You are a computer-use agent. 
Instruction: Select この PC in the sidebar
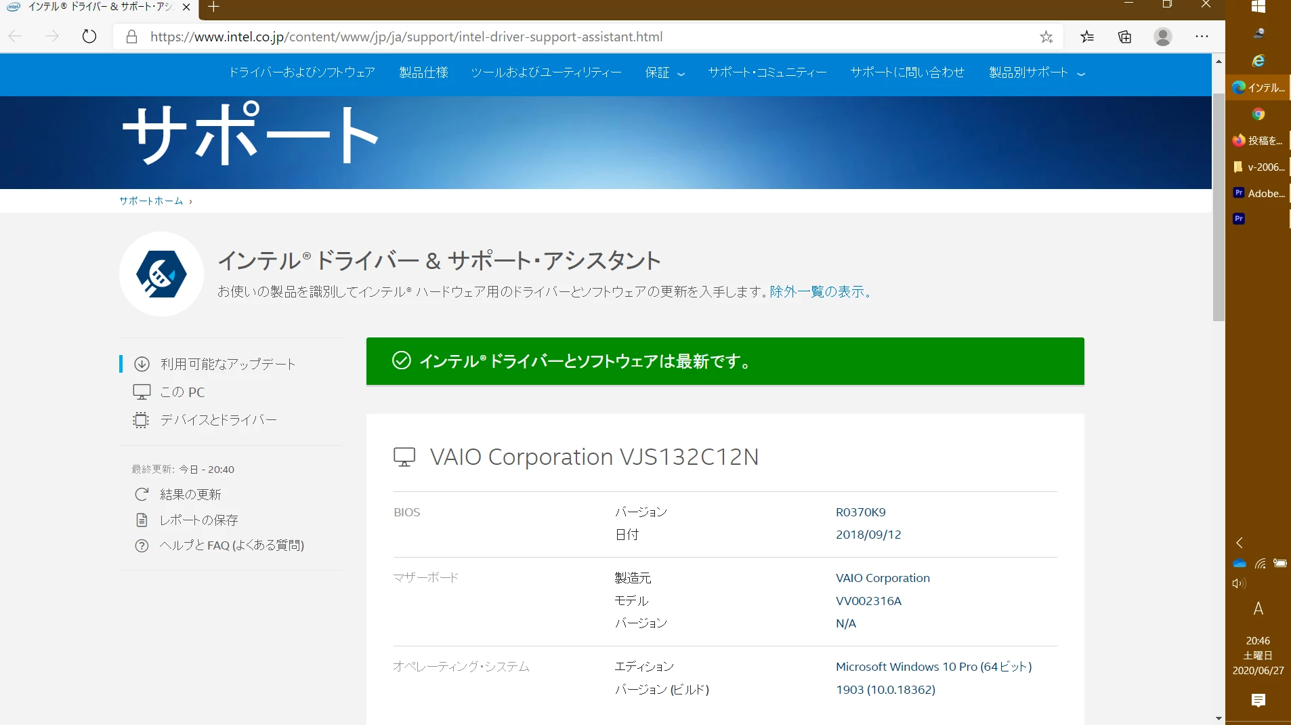(x=182, y=392)
